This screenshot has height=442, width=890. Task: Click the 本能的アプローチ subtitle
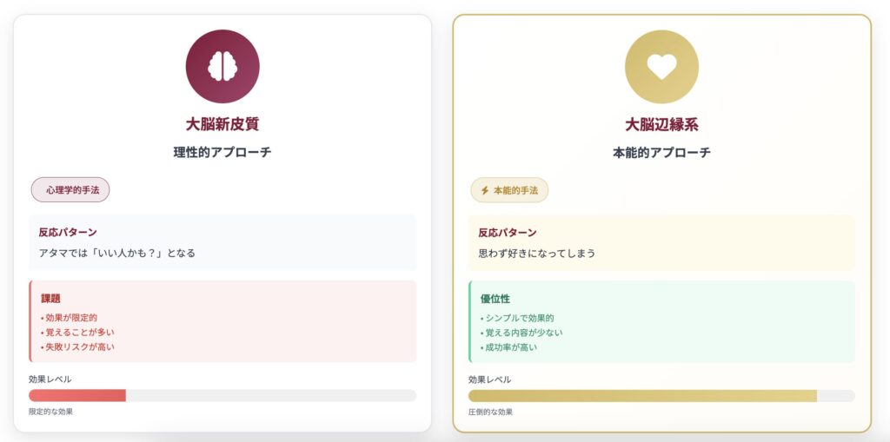point(661,152)
